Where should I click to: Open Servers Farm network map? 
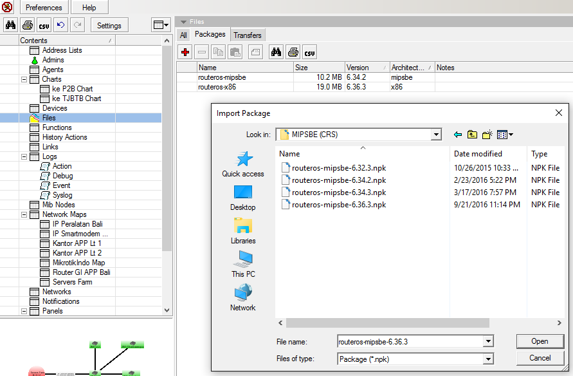(x=73, y=282)
